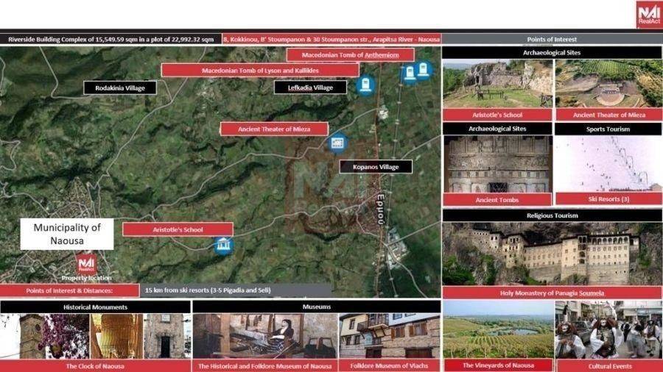This screenshot has height=372, width=663.
Task: Click the Folklore Museum of Vlachs caption
Action: coord(390,365)
